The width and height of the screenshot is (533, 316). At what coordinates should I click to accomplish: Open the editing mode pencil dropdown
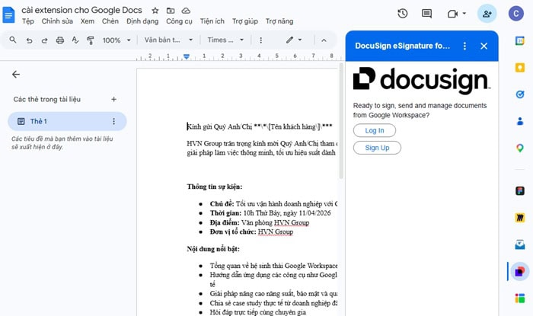point(293,40)
